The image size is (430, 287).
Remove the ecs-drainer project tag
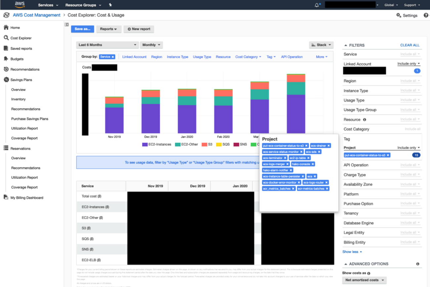pos(328,146)
